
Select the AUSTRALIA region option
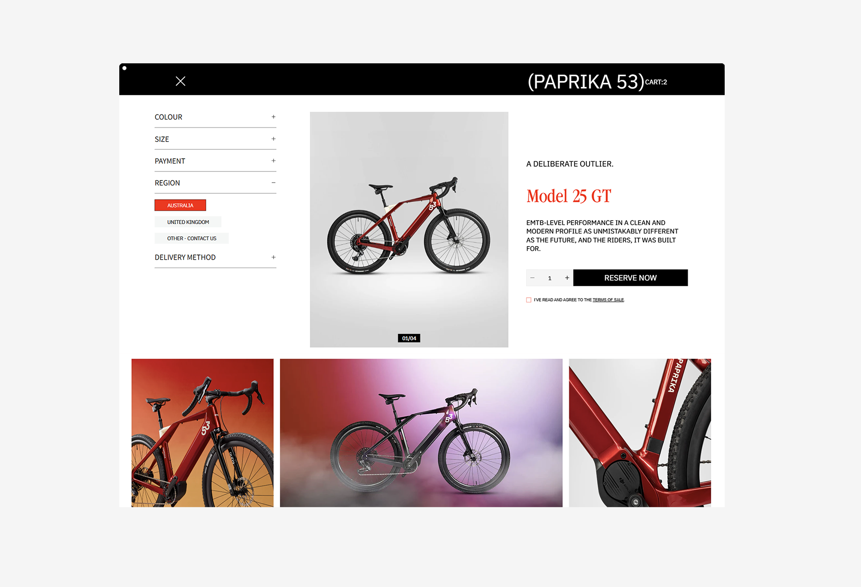coord(180,205)
